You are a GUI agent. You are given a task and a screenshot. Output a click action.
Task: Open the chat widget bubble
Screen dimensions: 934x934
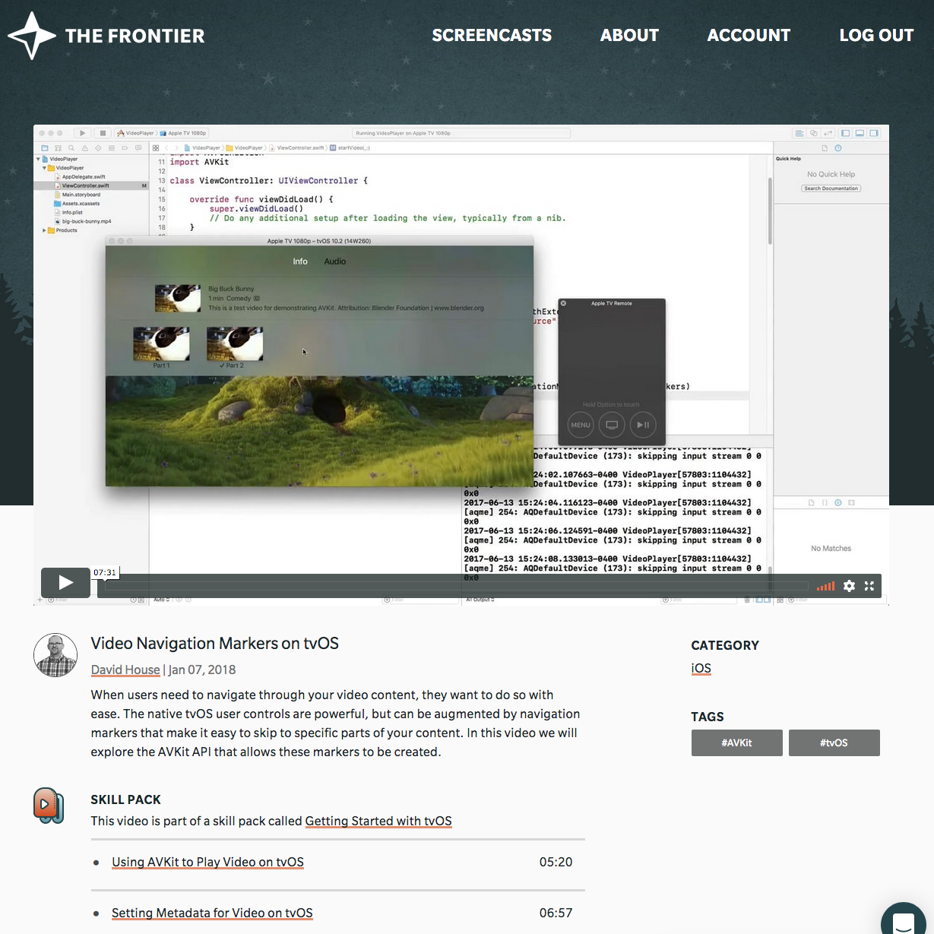(904, 920)
